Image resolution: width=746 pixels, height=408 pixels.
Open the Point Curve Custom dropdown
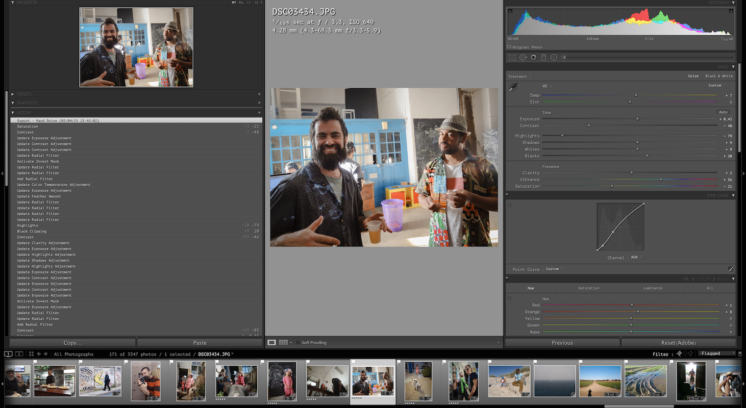point(554,269)
